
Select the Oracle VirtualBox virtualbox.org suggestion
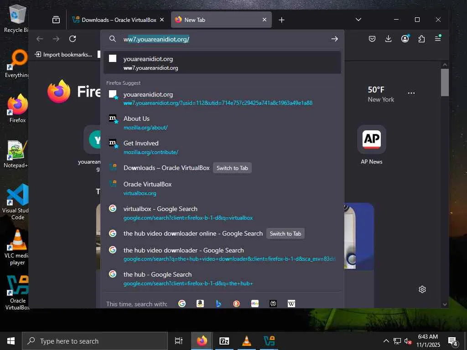[222, 188]
